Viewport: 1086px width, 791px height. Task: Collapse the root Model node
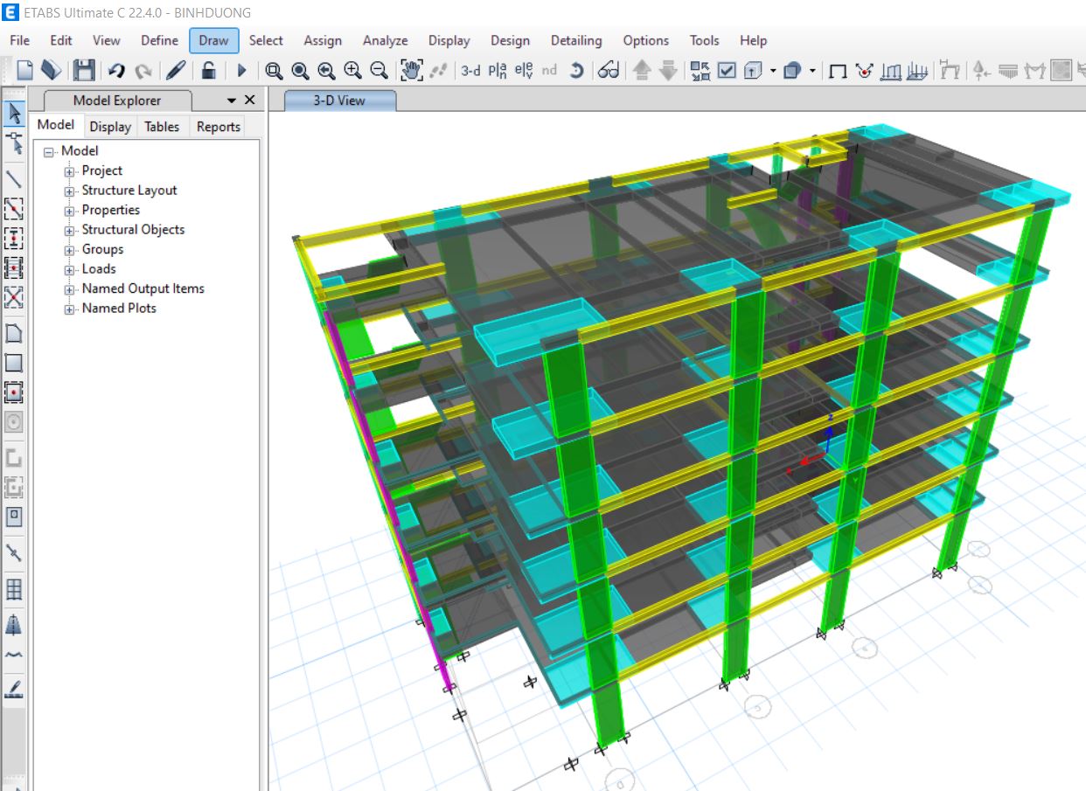pos(49,152)
